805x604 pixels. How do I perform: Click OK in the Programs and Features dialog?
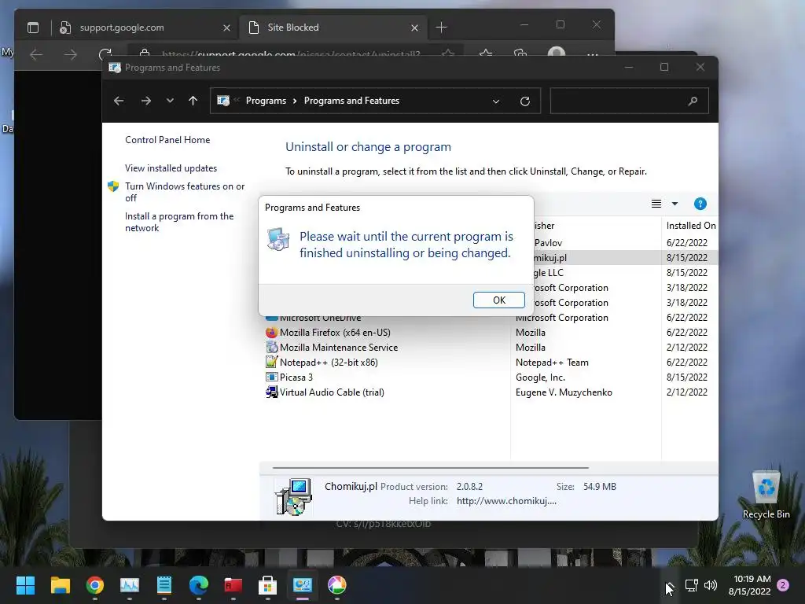[x=498, y=300]
